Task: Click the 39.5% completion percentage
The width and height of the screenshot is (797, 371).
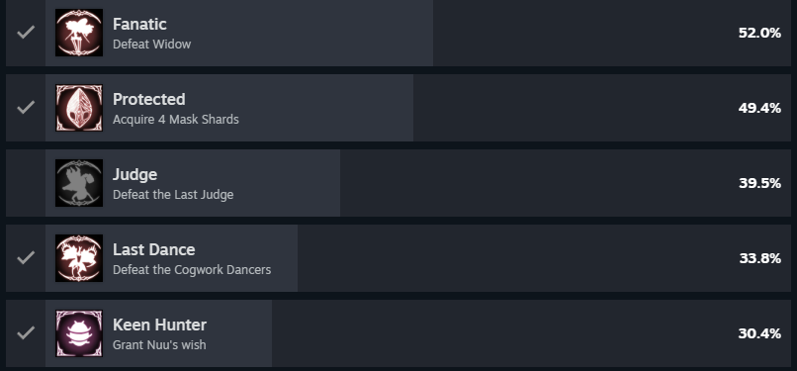Action: pyautogui.click(x=759, y=183)
